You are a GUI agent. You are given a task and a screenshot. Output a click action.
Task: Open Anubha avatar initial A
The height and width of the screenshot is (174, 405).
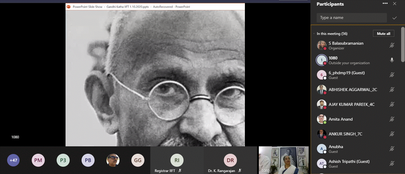(x=322, y=149)
